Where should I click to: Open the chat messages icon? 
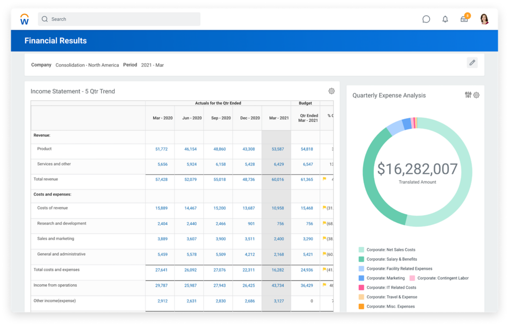pyautogui.click(x=426, y=19)
